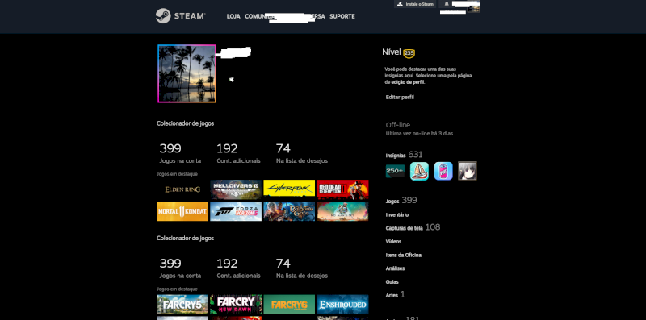
Task: Open the Forza Horizon 5 banner
Action: pyautogui.click(x=236, y=211)
